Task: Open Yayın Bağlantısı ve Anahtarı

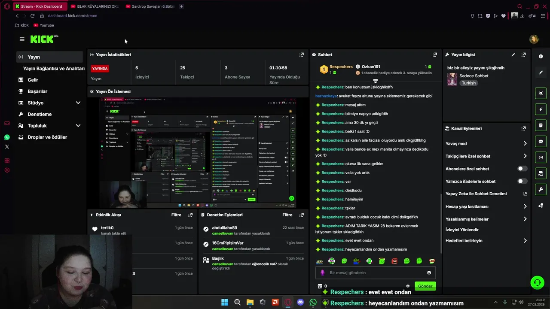Action: (x=54, y=69)
